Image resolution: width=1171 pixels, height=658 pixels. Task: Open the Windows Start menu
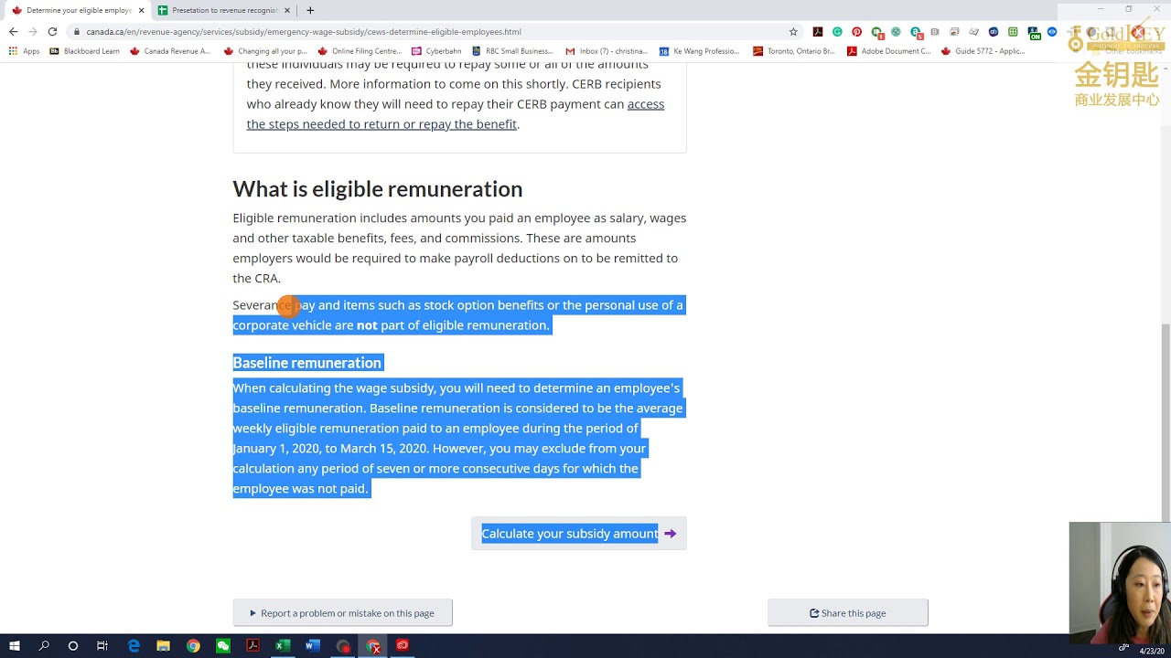point(15,646)
